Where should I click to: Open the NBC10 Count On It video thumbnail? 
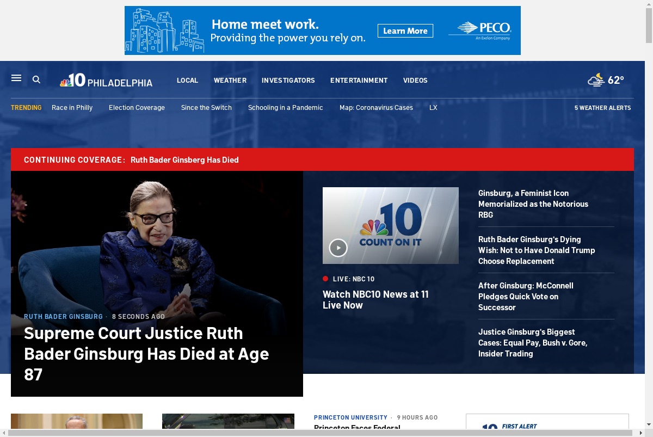391,225
